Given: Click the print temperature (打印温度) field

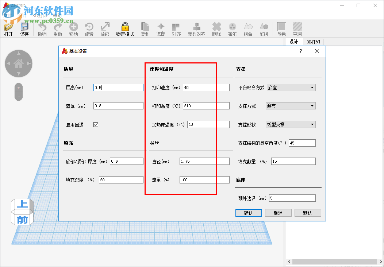Looking at the screenshot, I should (206, 106).
